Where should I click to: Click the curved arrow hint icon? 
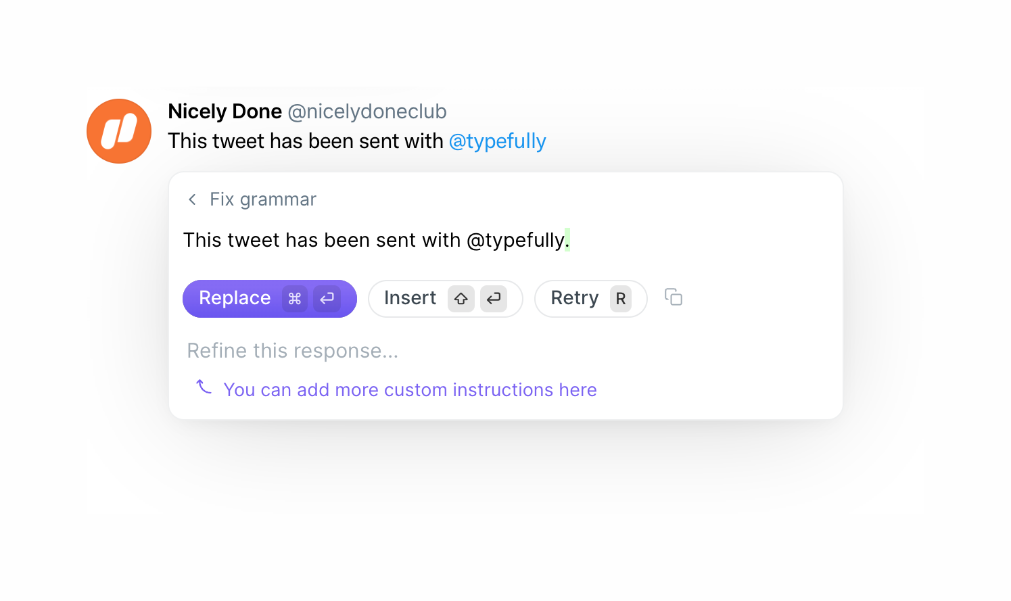(204, 387)
